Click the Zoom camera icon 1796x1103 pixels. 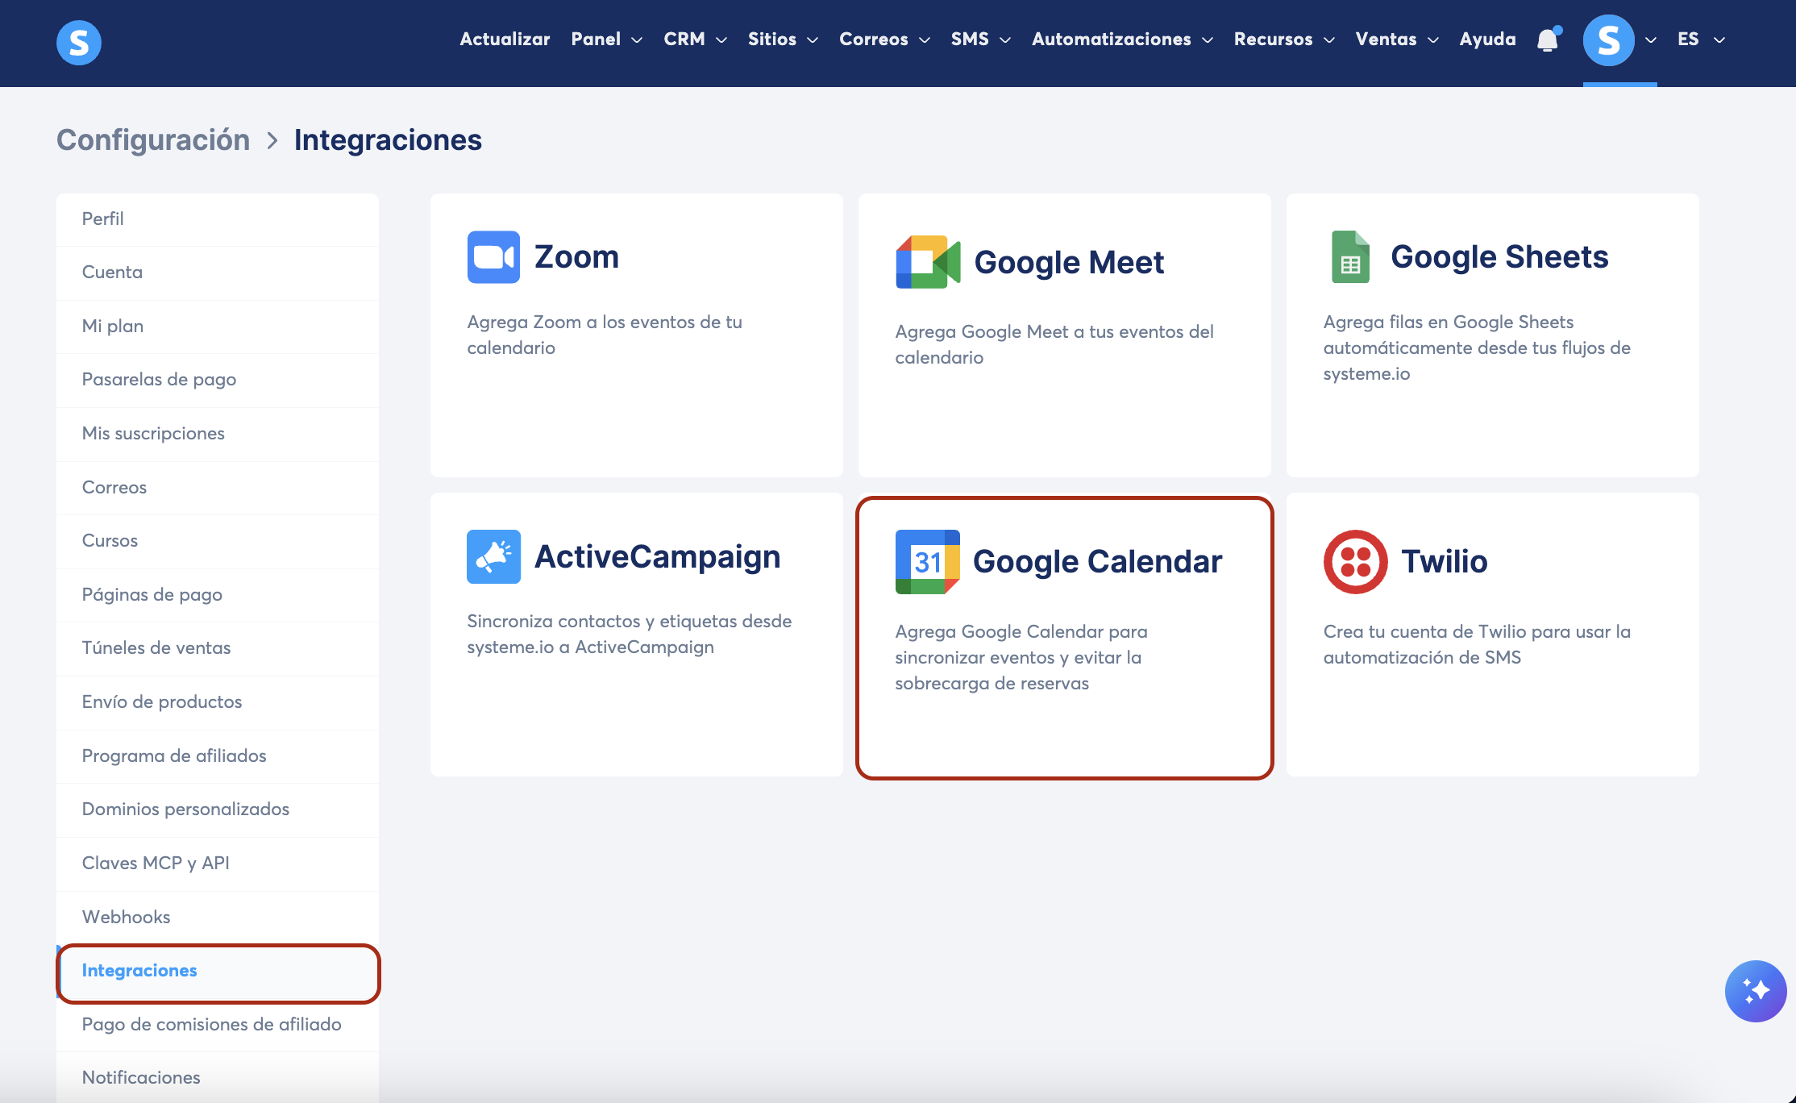point(493,257)
